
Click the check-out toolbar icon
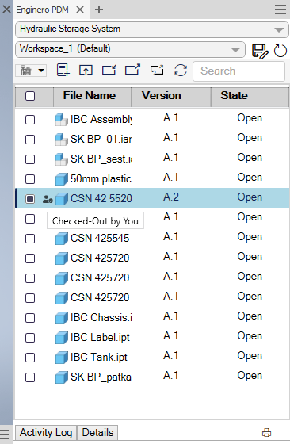pos(132,70)
